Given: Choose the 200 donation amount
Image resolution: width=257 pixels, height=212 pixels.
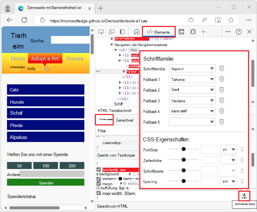Looking at the screenshot, I should pyautogui.click(x=72, y=166).
